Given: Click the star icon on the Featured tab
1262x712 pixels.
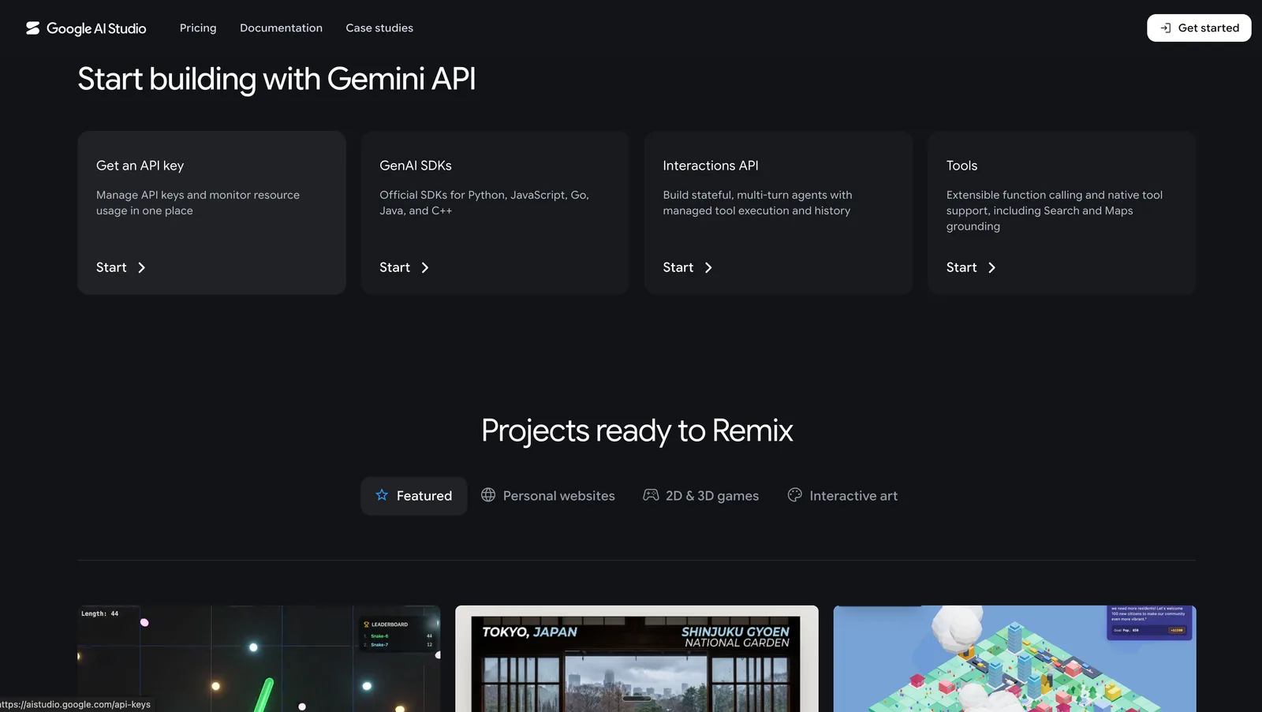Looking at the screenshot, I should point(382,495).
